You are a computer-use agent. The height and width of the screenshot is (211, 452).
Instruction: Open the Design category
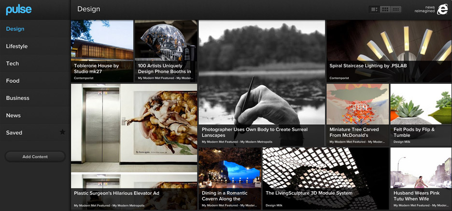pos(15,29)
